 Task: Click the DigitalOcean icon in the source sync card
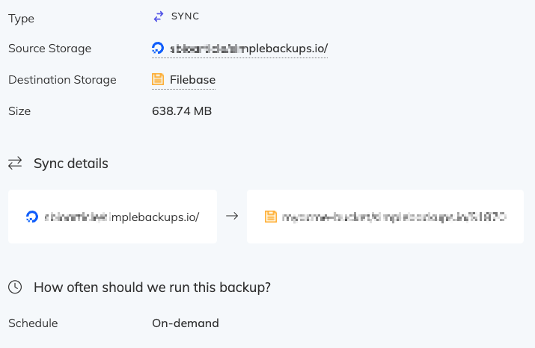[31, 217]
